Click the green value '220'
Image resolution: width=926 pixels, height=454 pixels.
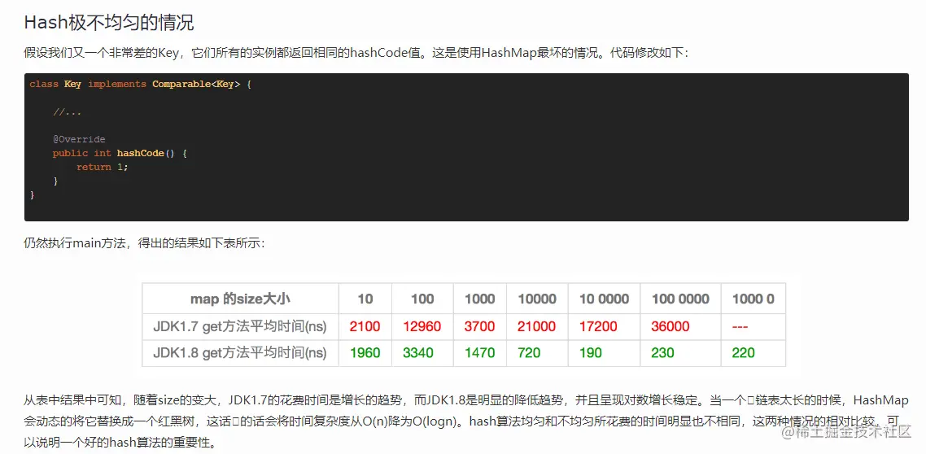[743, 352]
